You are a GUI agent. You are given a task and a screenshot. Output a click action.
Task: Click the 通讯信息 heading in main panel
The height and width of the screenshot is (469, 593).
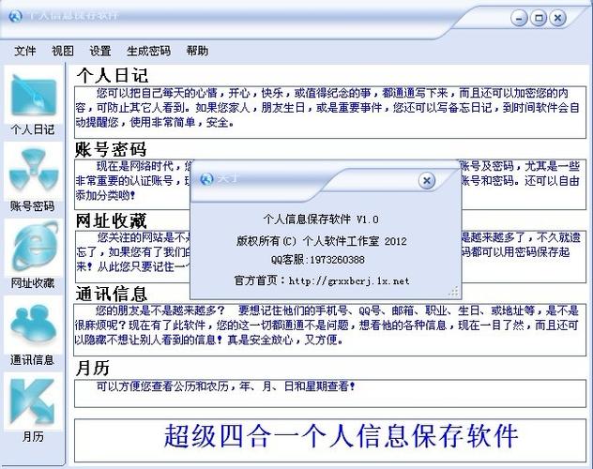click(111, 294)
